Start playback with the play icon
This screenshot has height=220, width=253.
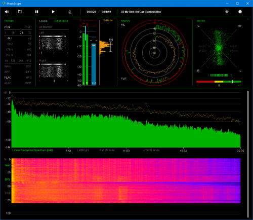click(x=53, y=12)
